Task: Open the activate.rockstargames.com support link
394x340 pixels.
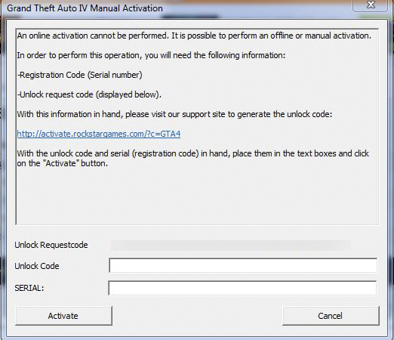Action: tap(99, 134)
